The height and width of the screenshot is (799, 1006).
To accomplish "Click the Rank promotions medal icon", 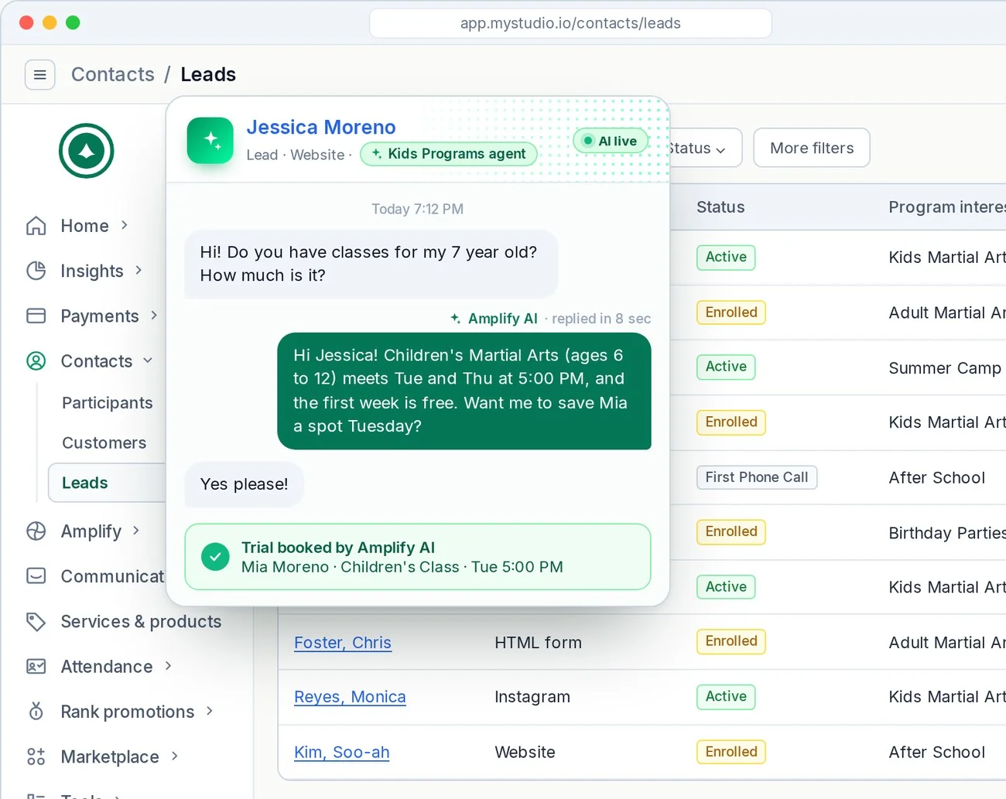I will [36, 712].
